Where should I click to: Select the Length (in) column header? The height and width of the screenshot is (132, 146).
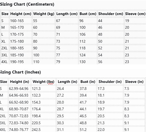[x=67, y=82]
